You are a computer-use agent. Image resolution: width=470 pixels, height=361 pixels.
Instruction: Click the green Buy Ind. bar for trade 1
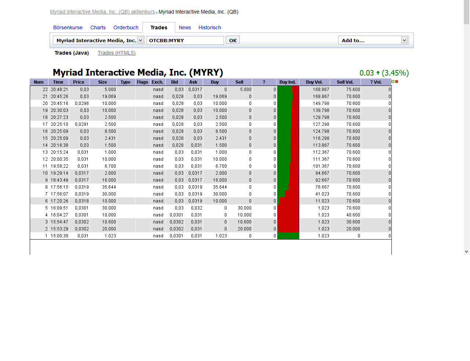click(x=288, y=236)
